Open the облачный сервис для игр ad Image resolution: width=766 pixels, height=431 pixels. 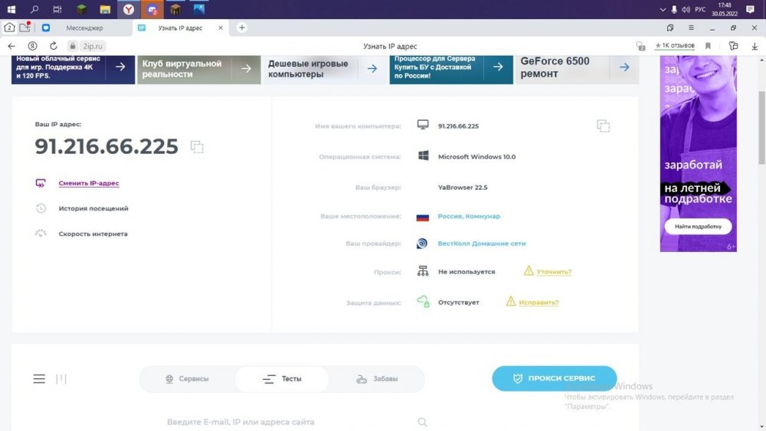coord(73,68)
